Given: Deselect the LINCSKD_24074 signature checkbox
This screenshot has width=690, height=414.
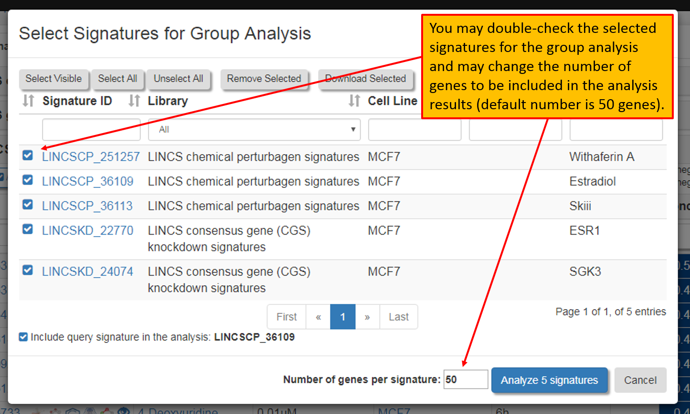Looking at the screenshot, I should [x=28, y=270].
